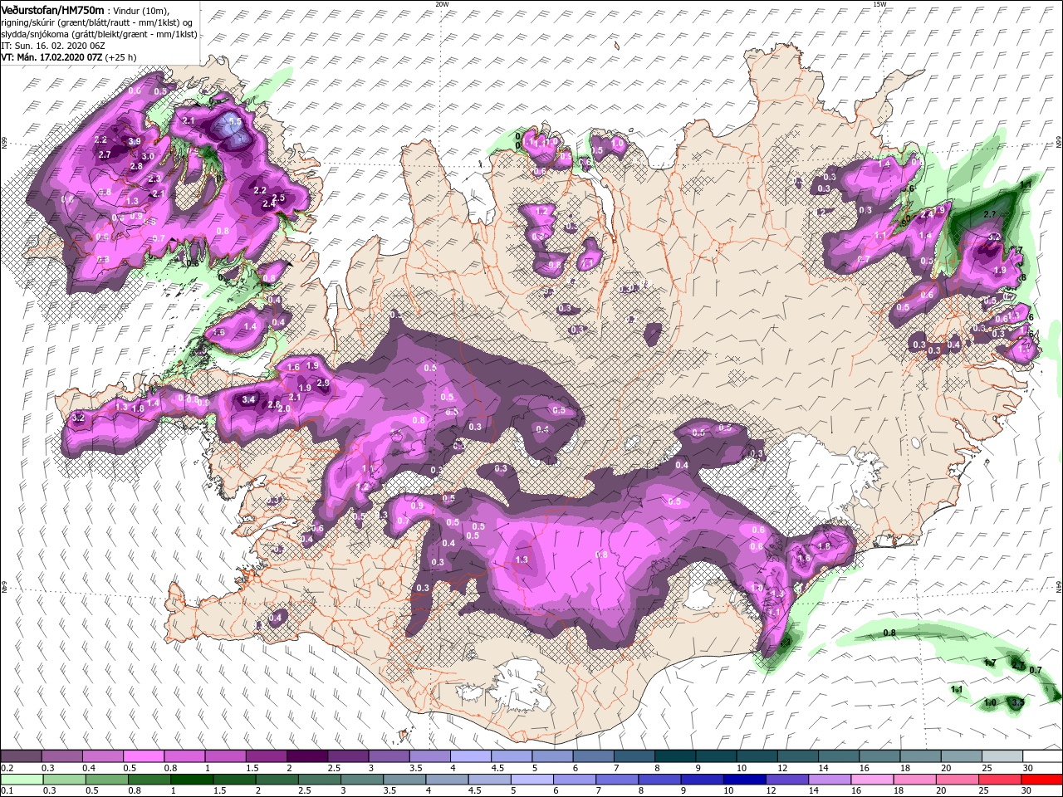Click the '(+25 h)' forecast offset text
This screenshot has width=1063, height=797.
click(x=121, y=57)
